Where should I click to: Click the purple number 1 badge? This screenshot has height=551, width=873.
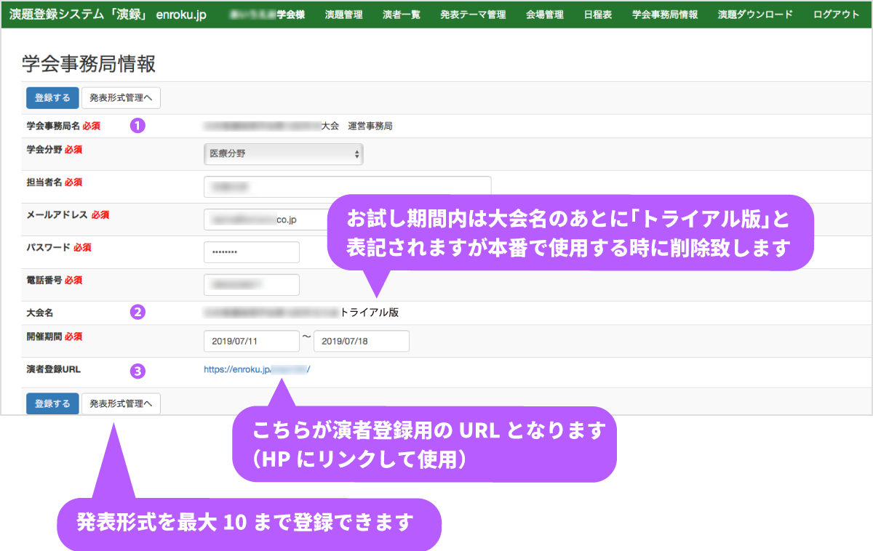point(137,126)
